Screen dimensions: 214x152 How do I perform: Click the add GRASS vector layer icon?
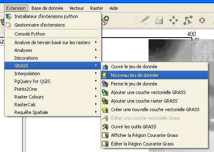pyautogui.click(x=105, y=92)
